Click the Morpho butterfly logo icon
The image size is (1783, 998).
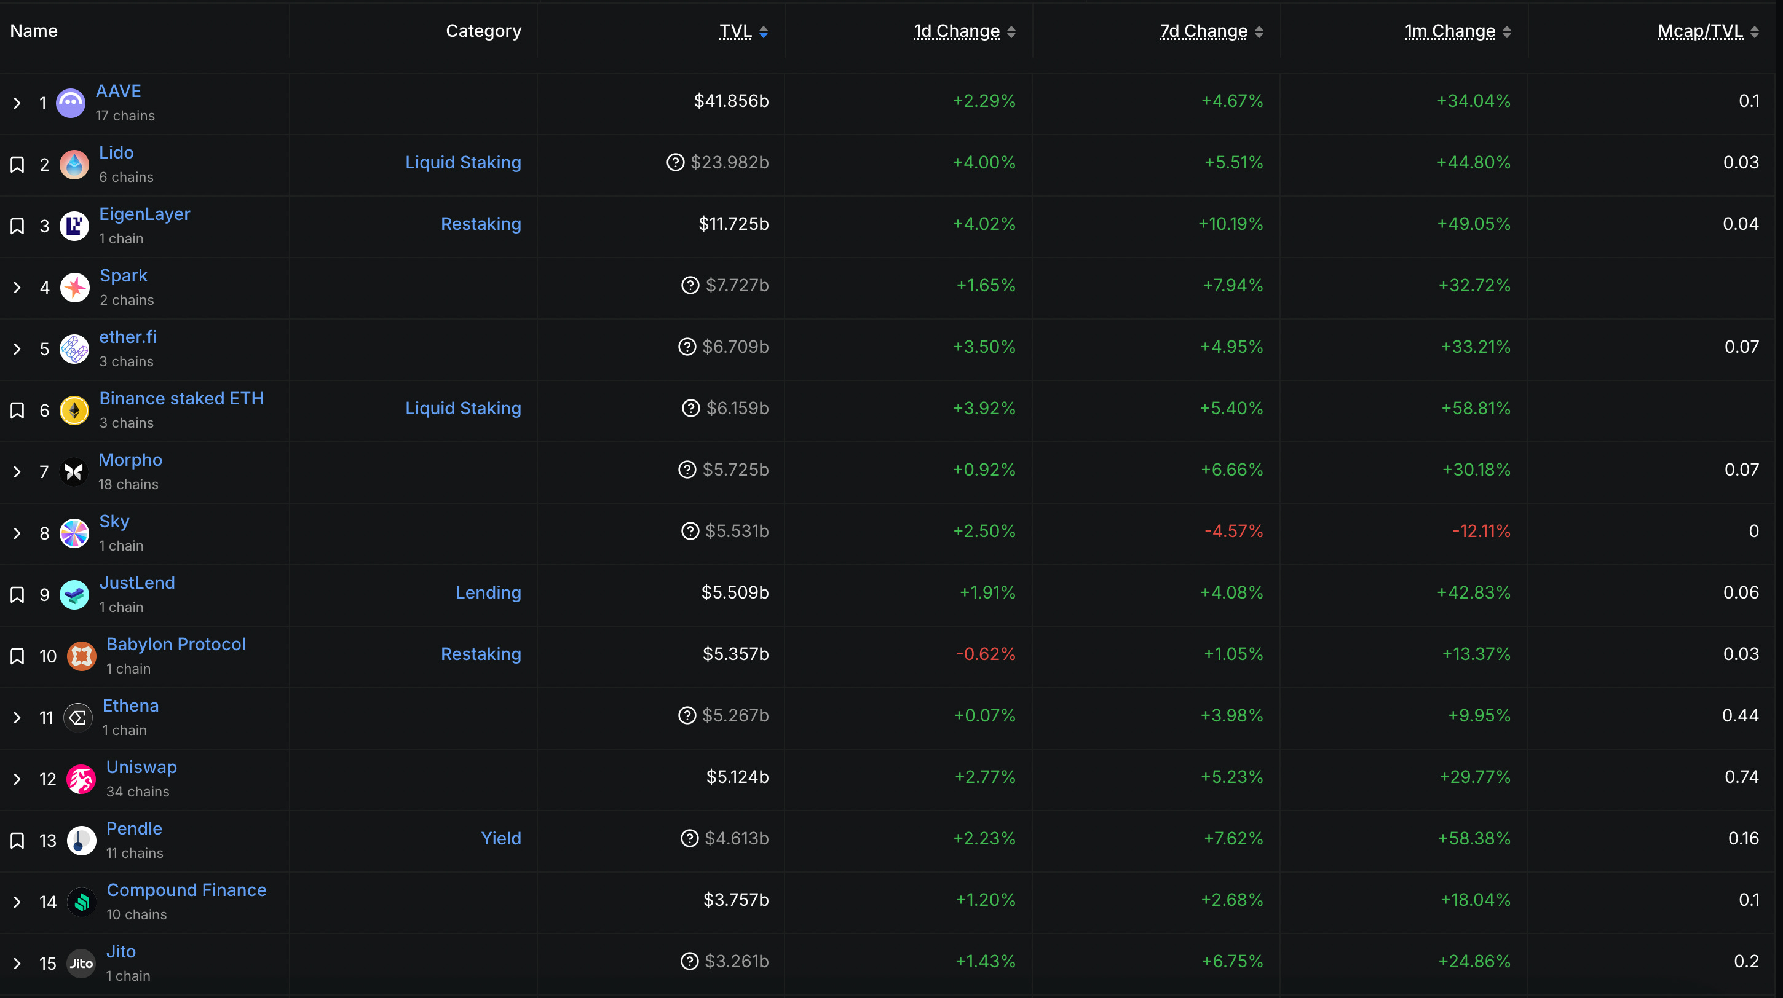coord(73,472)
